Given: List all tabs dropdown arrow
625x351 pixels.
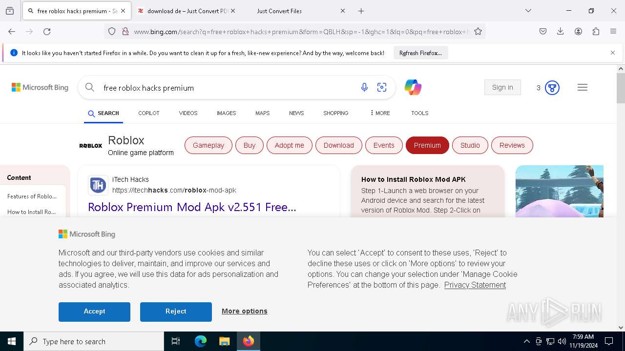Looking at the screenshot, I should pos(528,11).
